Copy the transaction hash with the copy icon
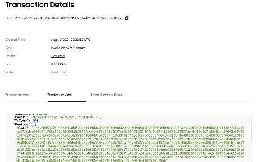The width and height of the screenshot is (258, 162). click(126, 18)
